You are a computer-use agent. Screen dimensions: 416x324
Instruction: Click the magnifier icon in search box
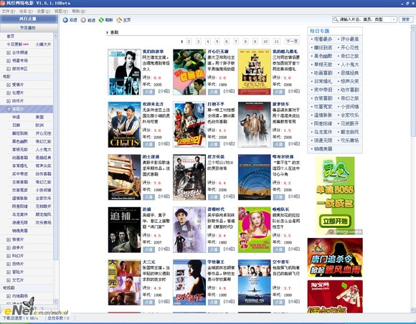336,19
